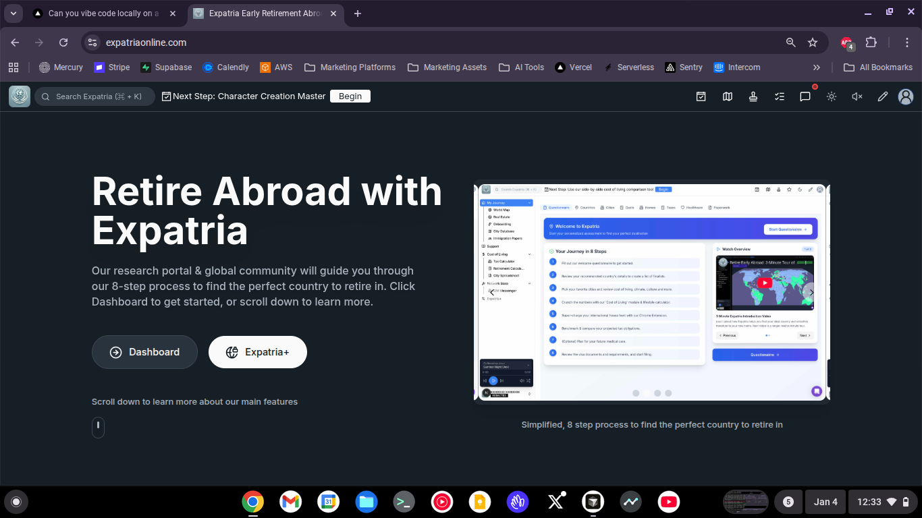Viewport: 922px width, 518px height.
Task: Open the checklist icon in the header
Action: point(780,96)
